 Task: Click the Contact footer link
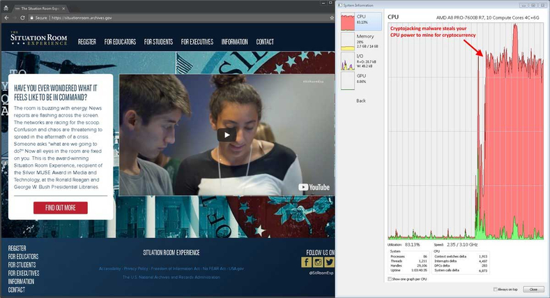tap(17, 290)
